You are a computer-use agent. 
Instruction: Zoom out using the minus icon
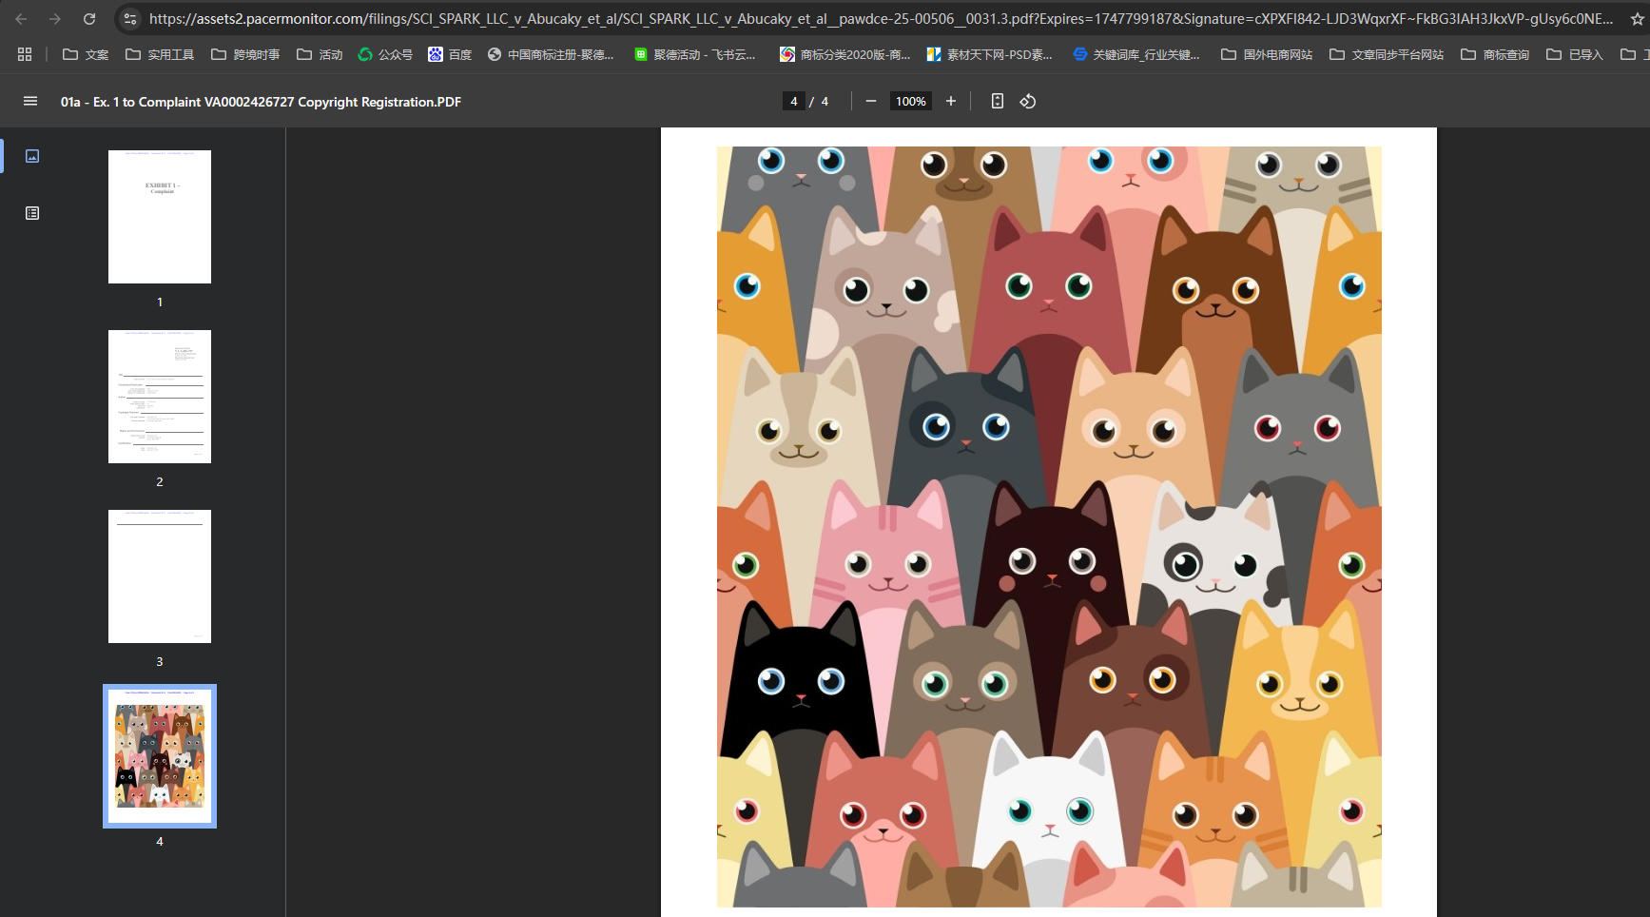point(870,101)
